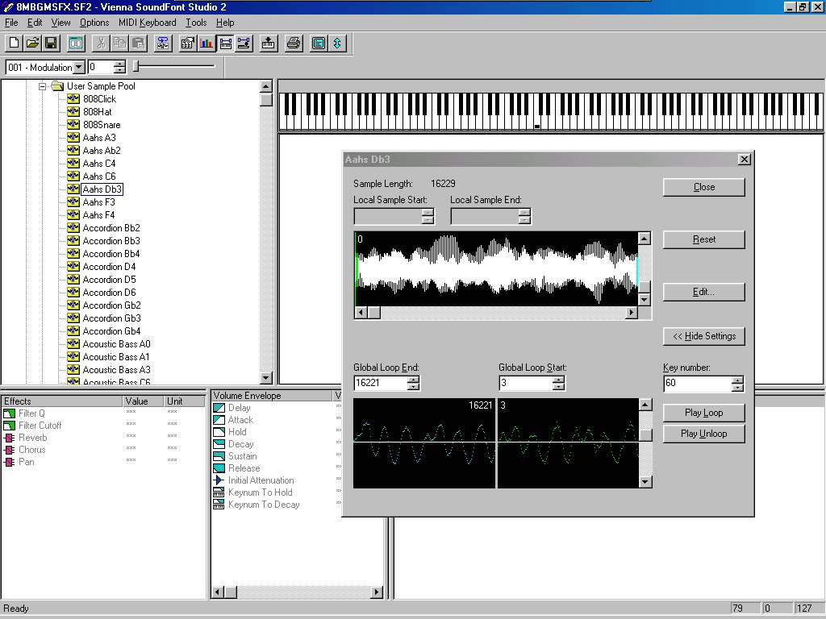
Task: Open the Edit menu
Action: pos(35,23)
